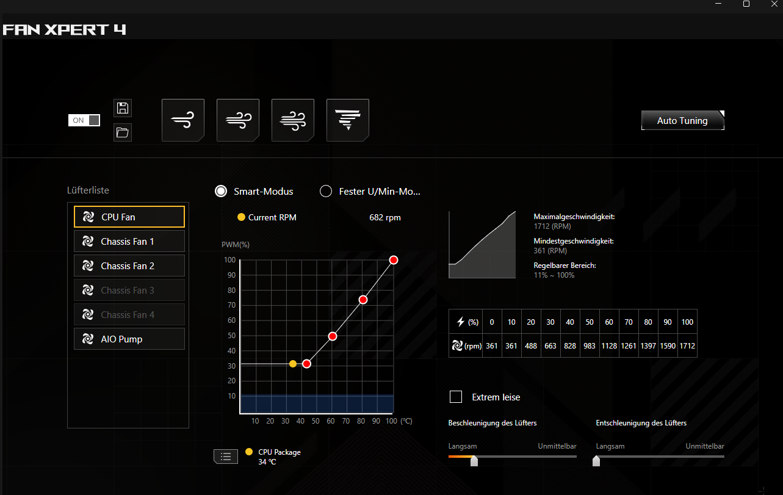Click the 1712 rpm cell in the speed table

click(x=687, y=345)
